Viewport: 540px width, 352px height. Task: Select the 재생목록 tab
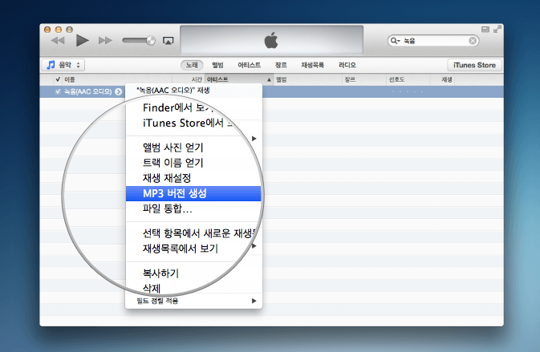[312, 65]
